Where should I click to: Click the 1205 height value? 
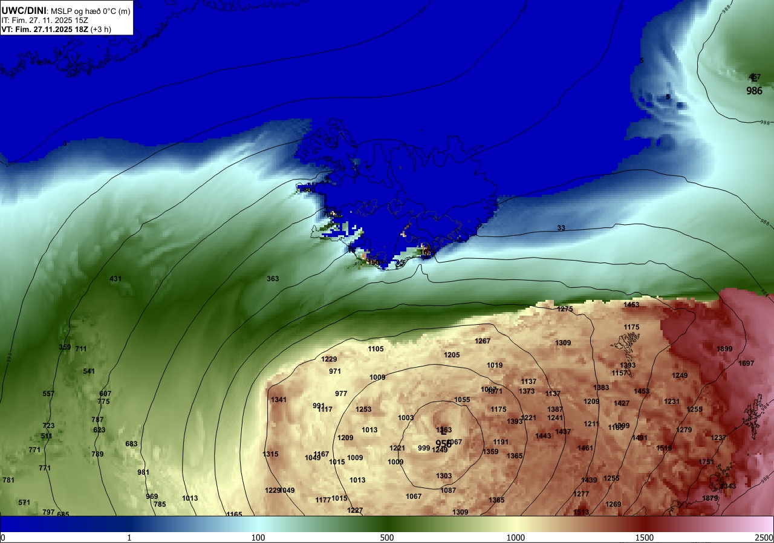click(x=452, y=355)
